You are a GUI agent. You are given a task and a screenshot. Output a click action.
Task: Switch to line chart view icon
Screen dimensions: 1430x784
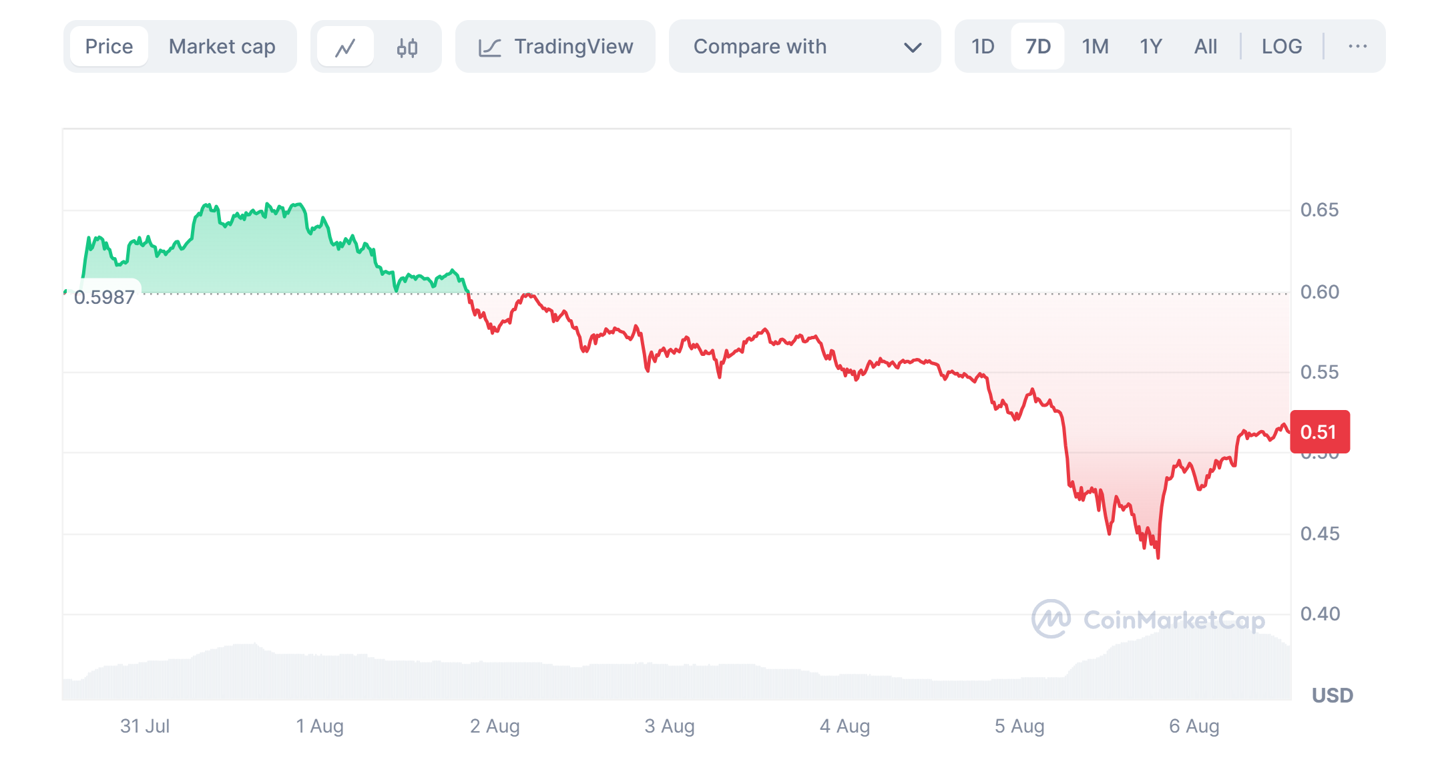click(345, 47)
